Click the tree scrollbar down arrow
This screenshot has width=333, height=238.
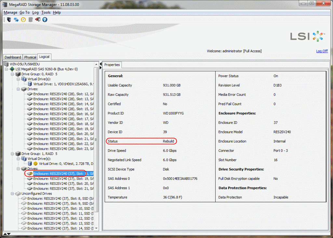click(x=96, y=229)
